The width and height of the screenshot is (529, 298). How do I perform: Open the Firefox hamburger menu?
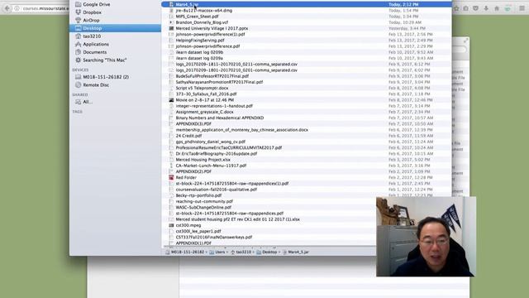(x=522, y=8)
